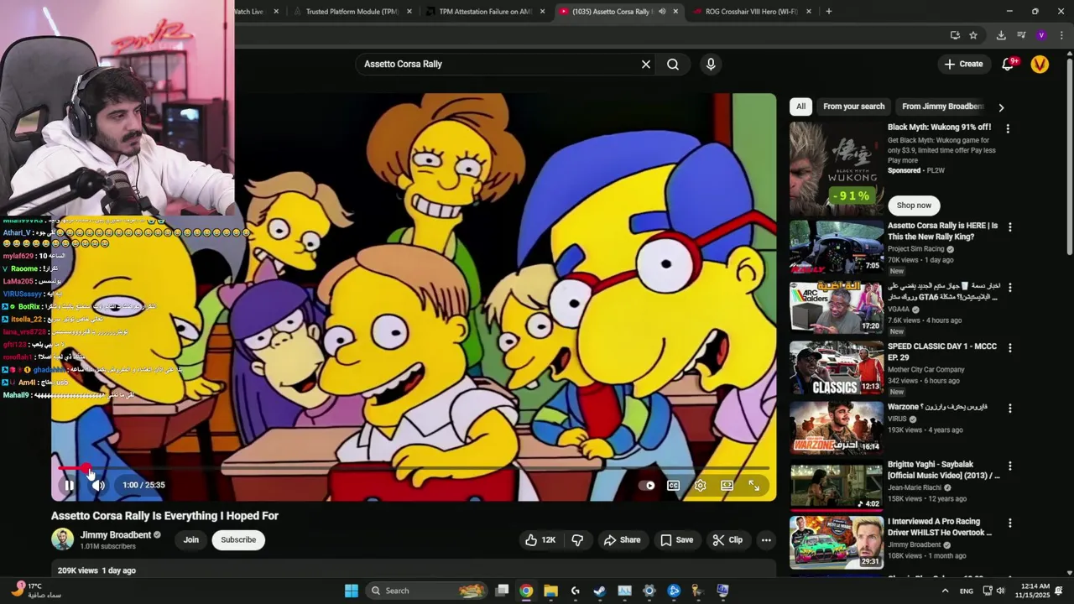The width and height of the screenshot is (1074, 604).
Task: Select the From your search chip
Action: (x=853, y=107)
